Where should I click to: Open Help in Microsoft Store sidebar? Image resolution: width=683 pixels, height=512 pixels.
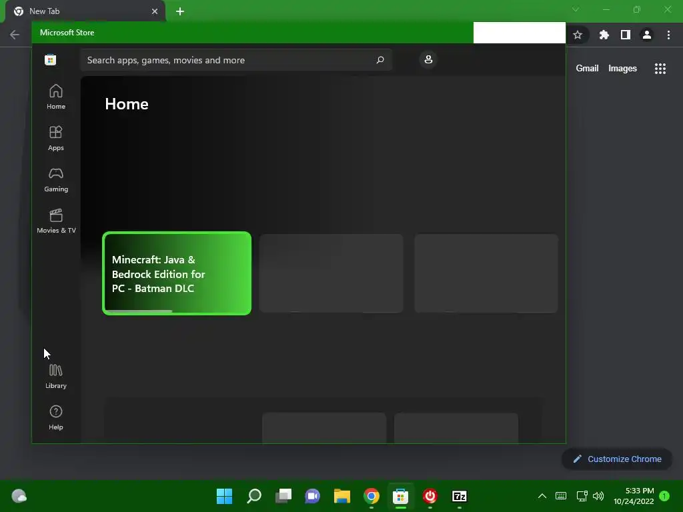(56, 417)
